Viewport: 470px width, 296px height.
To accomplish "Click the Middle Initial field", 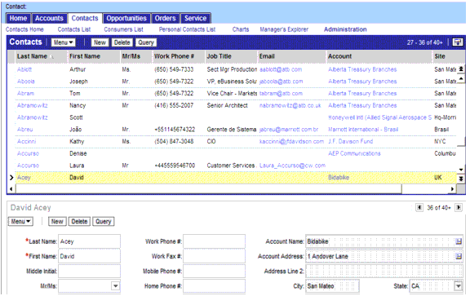I will [x=89, y=272].
